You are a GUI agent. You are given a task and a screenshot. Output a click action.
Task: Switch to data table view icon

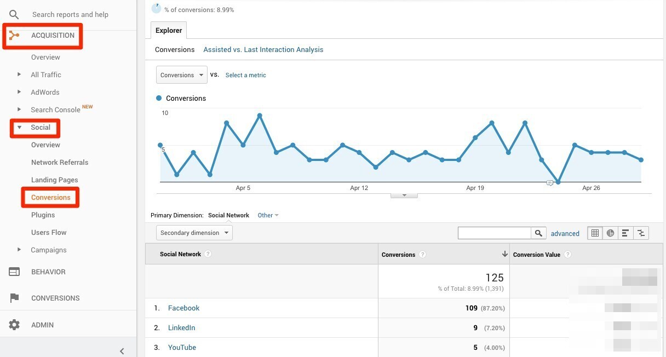(x=595, y=233)
